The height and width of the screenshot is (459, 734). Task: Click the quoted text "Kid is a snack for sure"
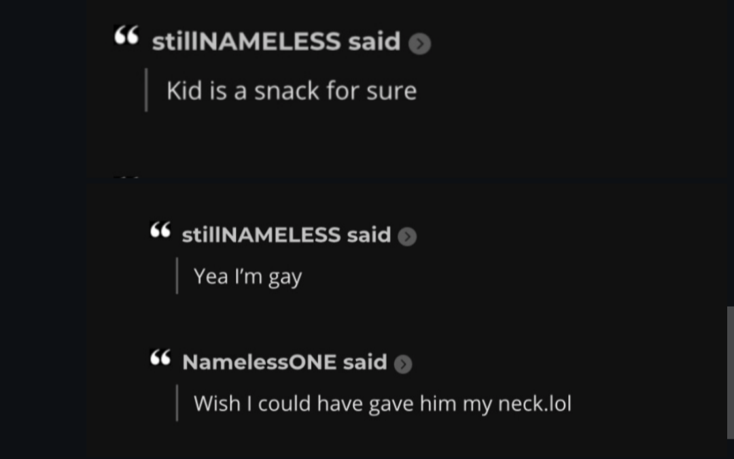point(292,90)
